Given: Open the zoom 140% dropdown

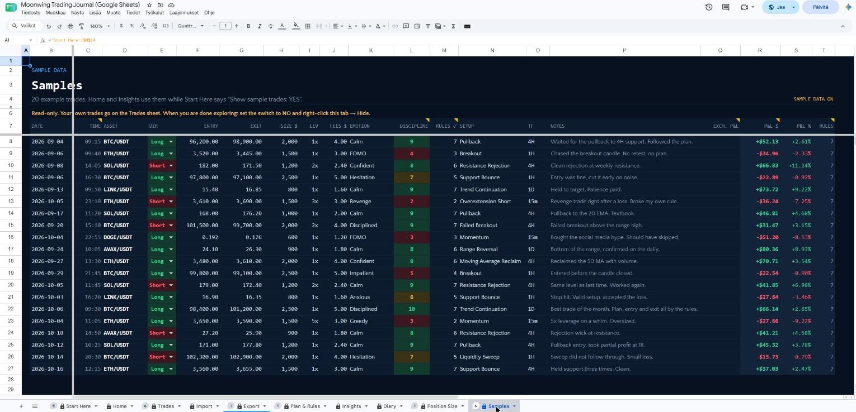Looking at the screenshot, I should [x=100, y=26].
